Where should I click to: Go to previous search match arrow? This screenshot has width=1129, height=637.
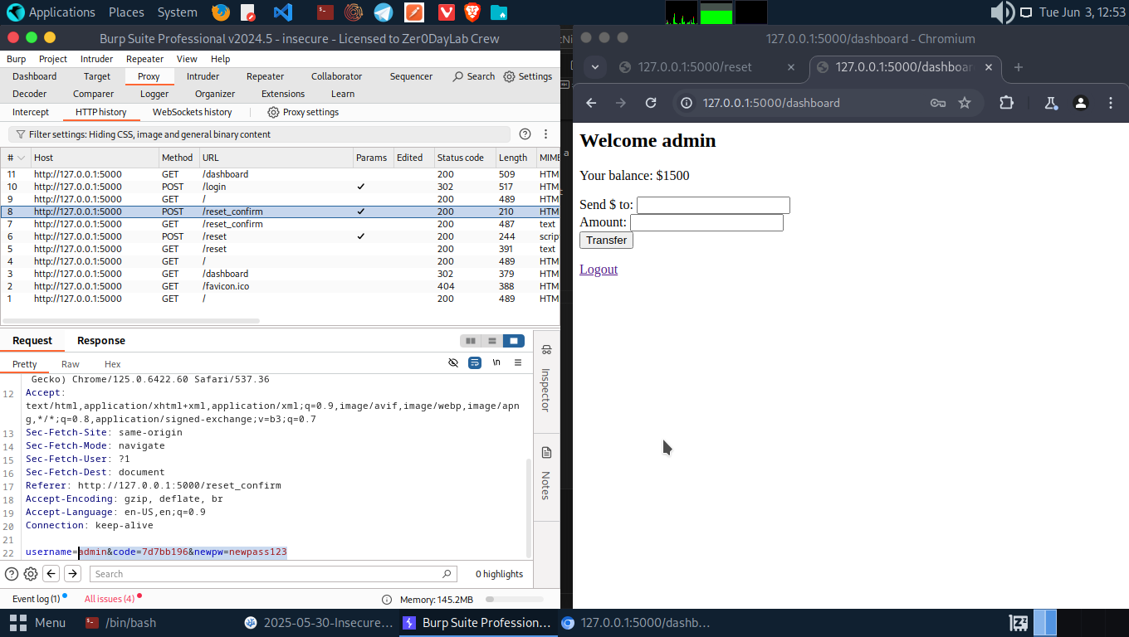pyautogui.click(x=51, y=574)
